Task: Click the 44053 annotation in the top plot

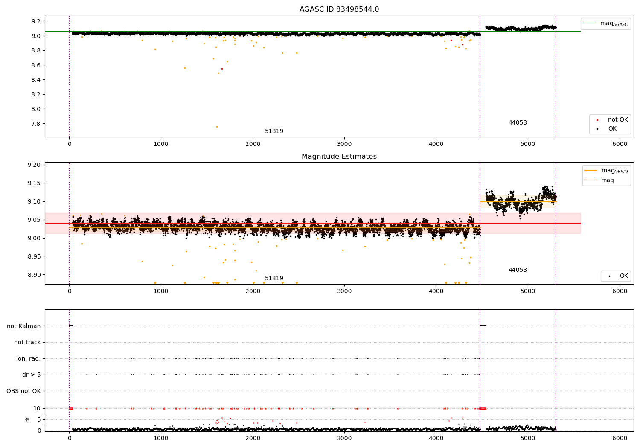Action: coord(518,123)
